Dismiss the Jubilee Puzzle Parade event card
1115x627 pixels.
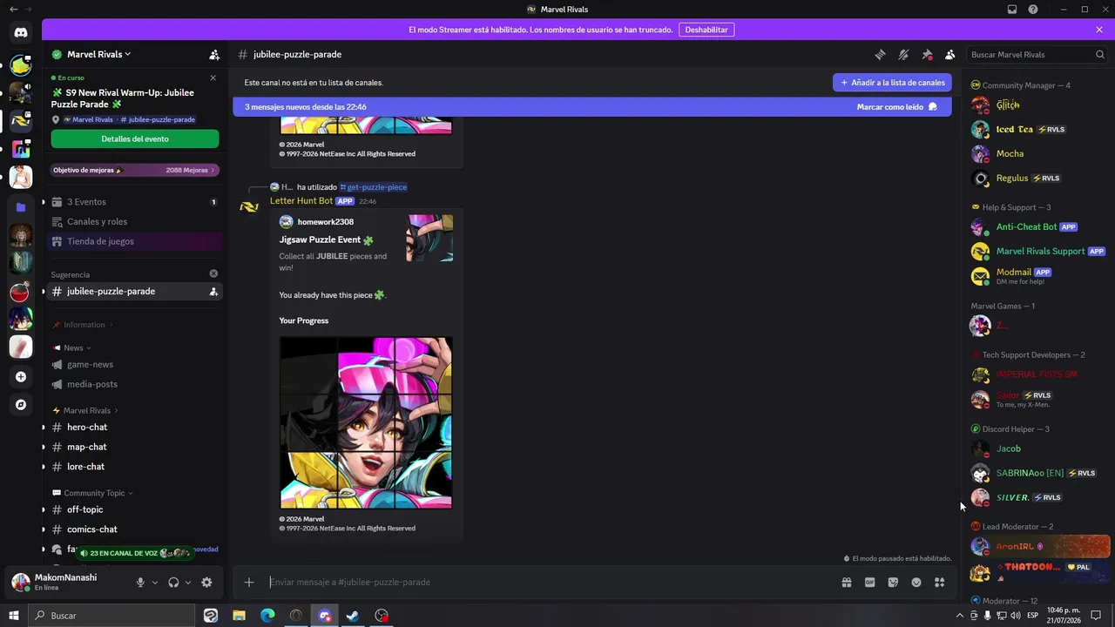(x=213, y=78)
